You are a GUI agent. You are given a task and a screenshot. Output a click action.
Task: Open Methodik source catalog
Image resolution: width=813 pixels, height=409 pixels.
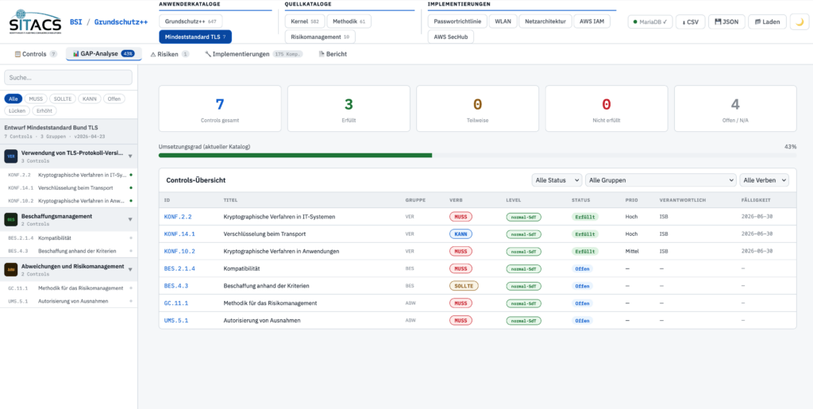(x=349, y=21)
